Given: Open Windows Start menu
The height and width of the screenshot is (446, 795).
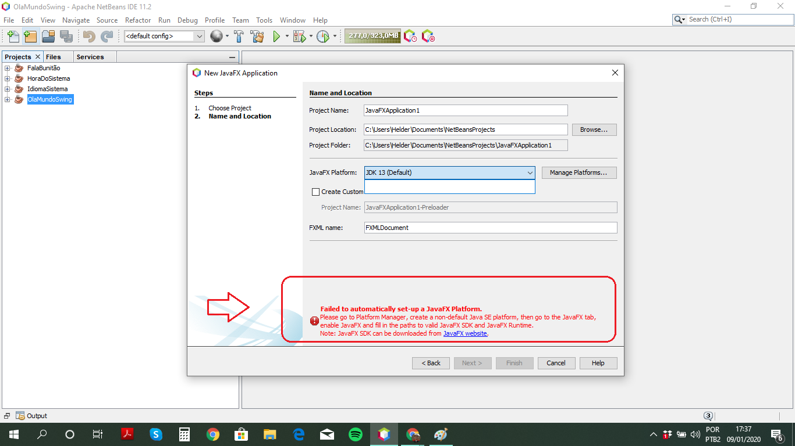Looking at the screenshot, I should point(13,434).
